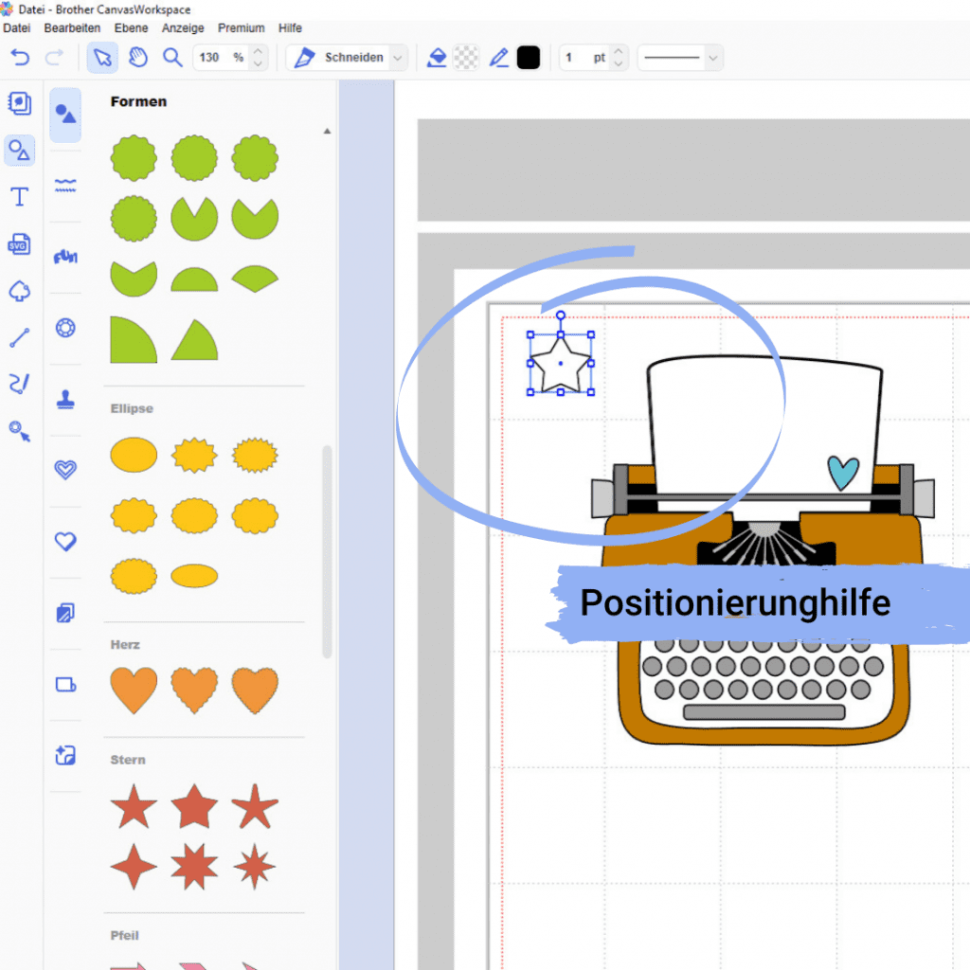Image resolution: width=970 pixels, height=970 pixels.
Task: Increase zoom percentage with up arrow
Action: [x=258, y=51]
